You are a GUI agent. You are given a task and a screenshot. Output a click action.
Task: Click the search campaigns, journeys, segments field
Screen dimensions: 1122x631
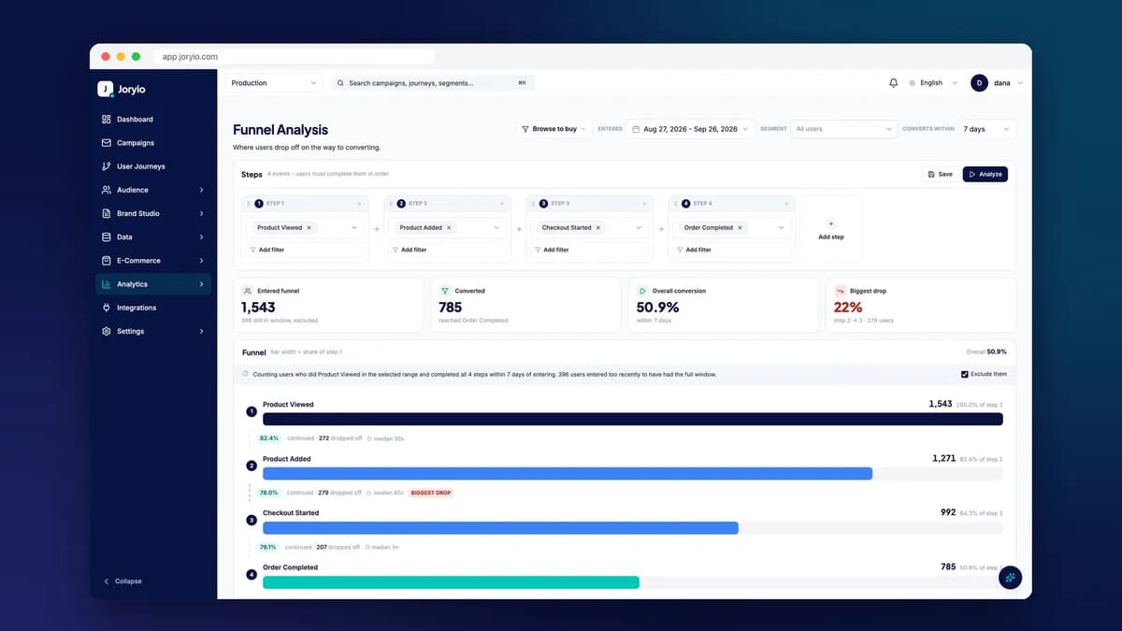[x=432, y=83]
